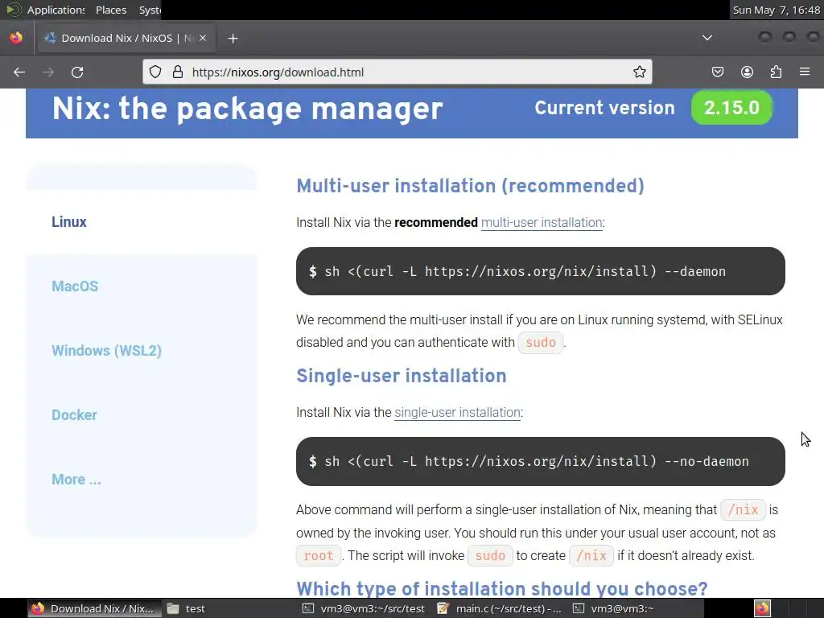Open the Firefox hamburger application menu
Viewport: 824px width, 618px height.
805,72
